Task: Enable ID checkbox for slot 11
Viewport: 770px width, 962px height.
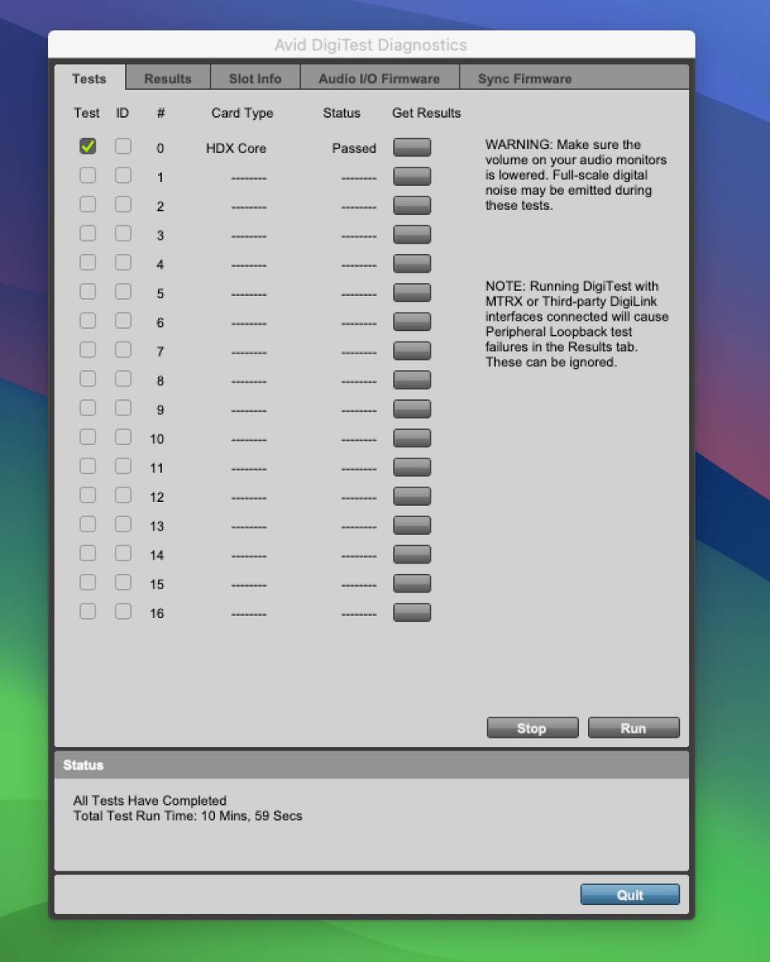Action: pyautogui.click(x=123, y=466)
